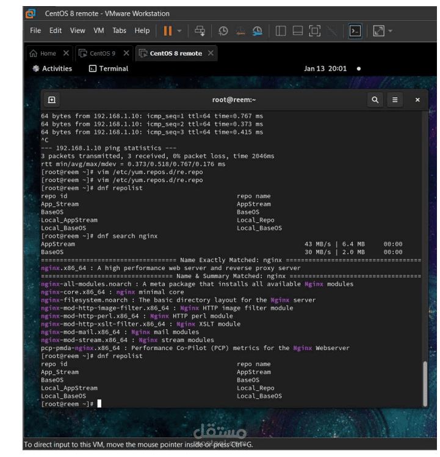The height and width of the screenshot is (457, 440).
Task: Open the snapshot manager
Action: click(x=258, y=31)
